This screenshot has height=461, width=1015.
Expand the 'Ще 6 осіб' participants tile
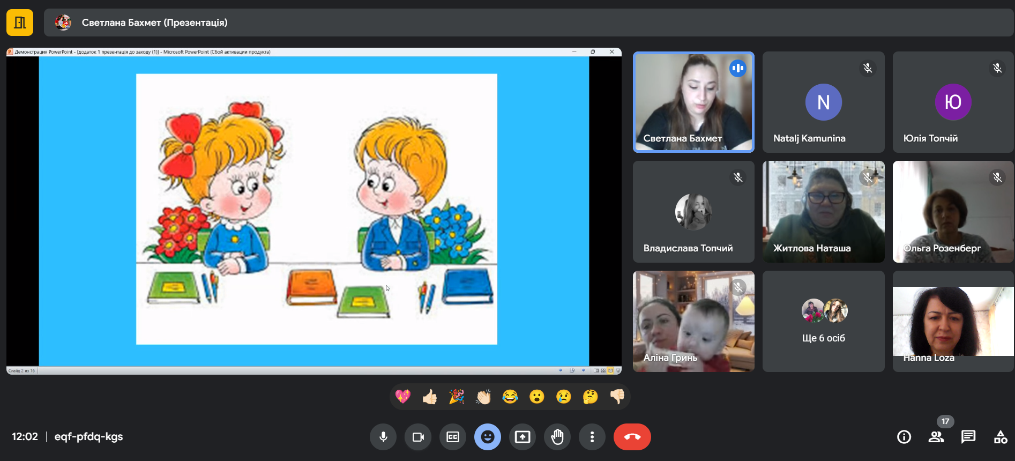coord(824,321)
